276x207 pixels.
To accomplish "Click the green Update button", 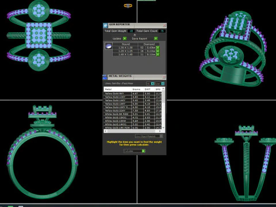I will coord(125,39).
